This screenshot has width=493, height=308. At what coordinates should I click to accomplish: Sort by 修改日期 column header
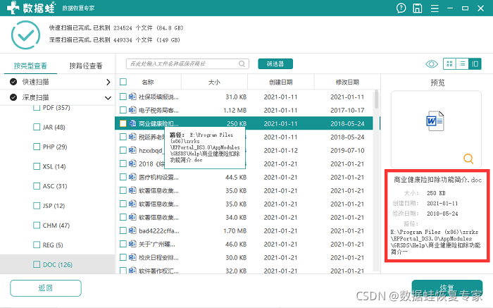(x=347, y=82)
